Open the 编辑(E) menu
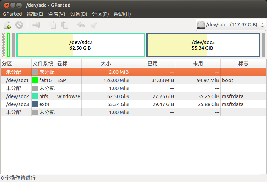This screenshot has width=267, height=182. point(35,14)
